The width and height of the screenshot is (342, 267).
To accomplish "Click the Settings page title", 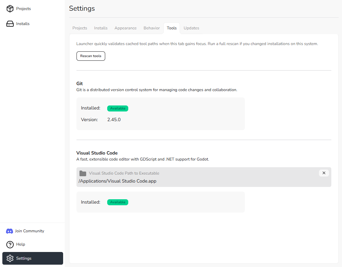I will [82, 8].
